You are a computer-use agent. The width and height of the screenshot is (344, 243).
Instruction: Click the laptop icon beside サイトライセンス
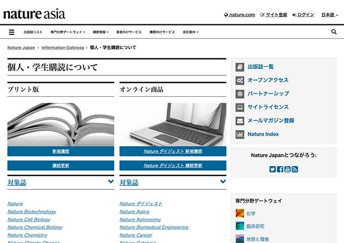tap(240, 107)
